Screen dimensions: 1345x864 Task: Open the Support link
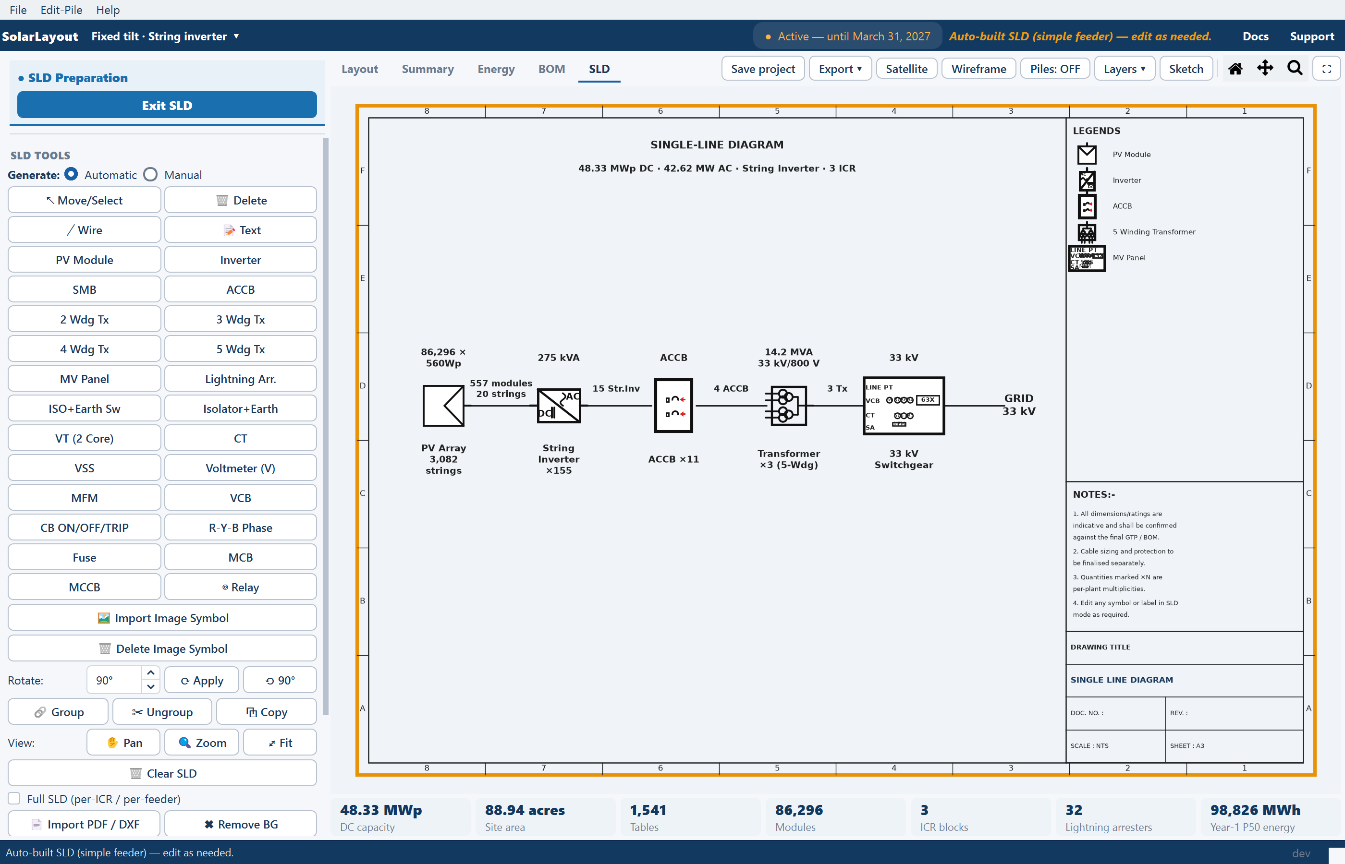coord(1312,36)
